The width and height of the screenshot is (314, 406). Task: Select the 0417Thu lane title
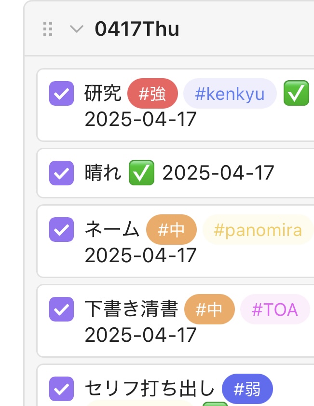coord(137,29)
